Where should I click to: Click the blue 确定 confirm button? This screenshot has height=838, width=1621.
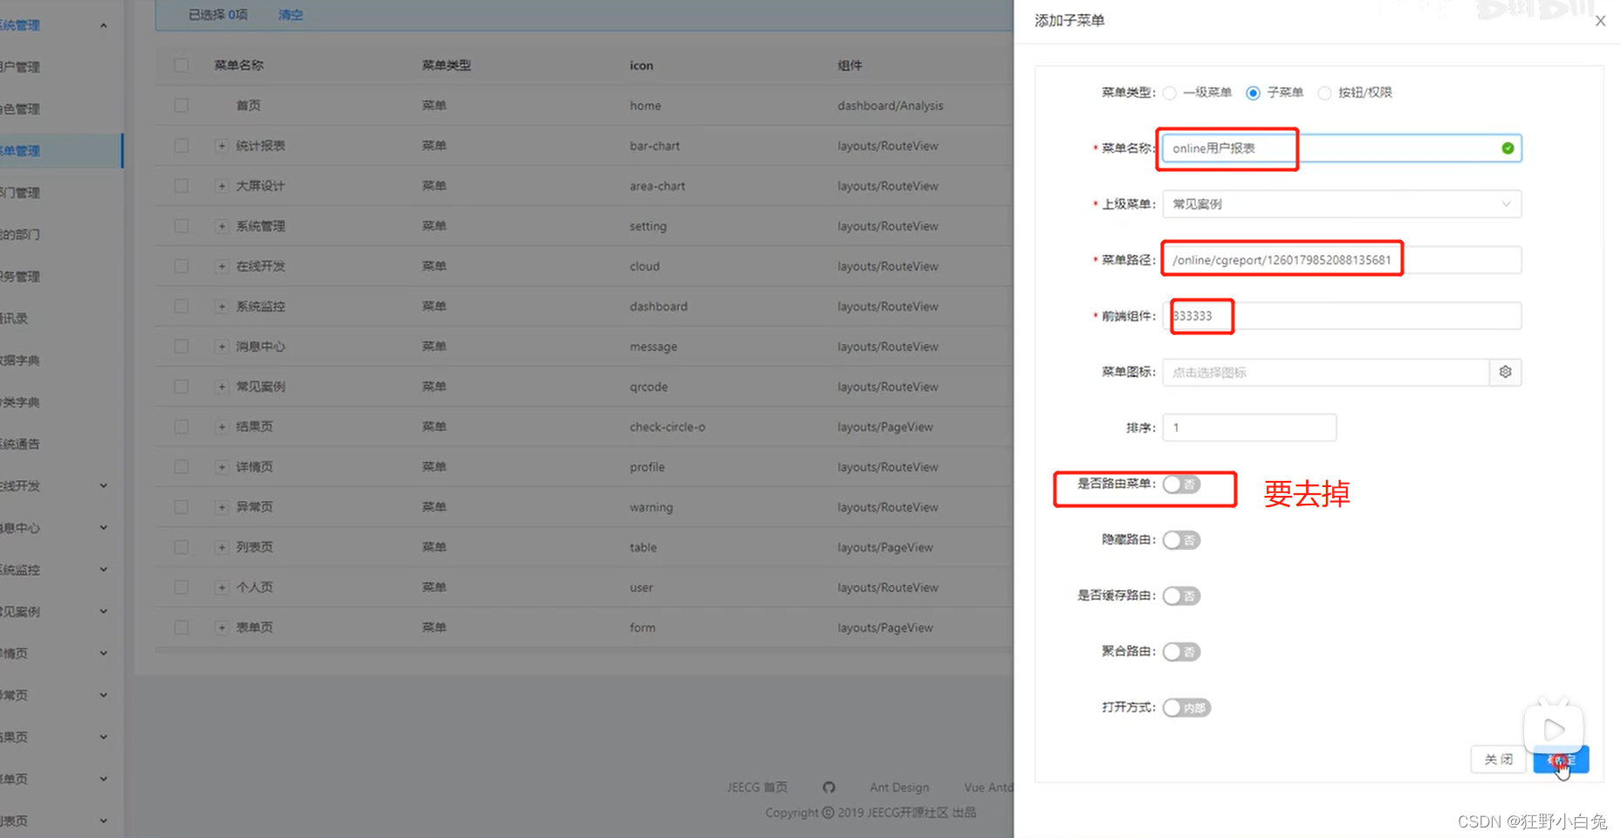coord(1562,759)
